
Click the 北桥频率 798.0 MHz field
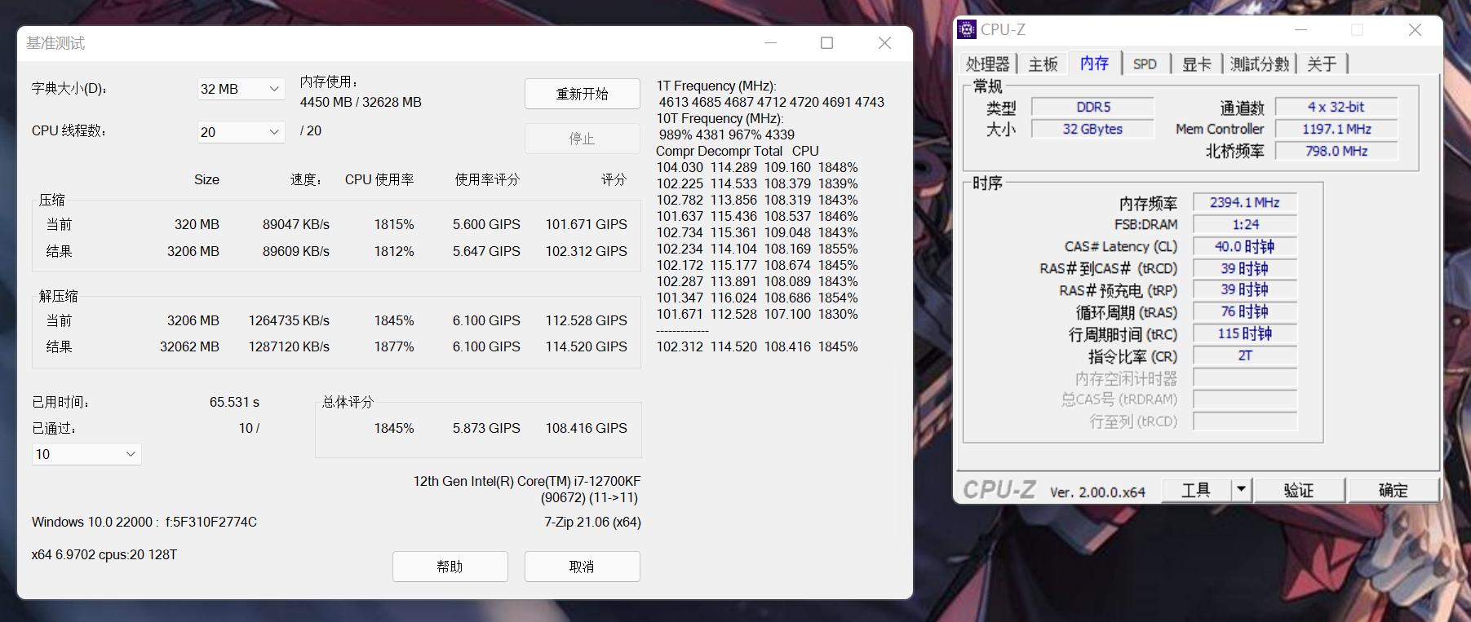click(x=1336, y=151)
